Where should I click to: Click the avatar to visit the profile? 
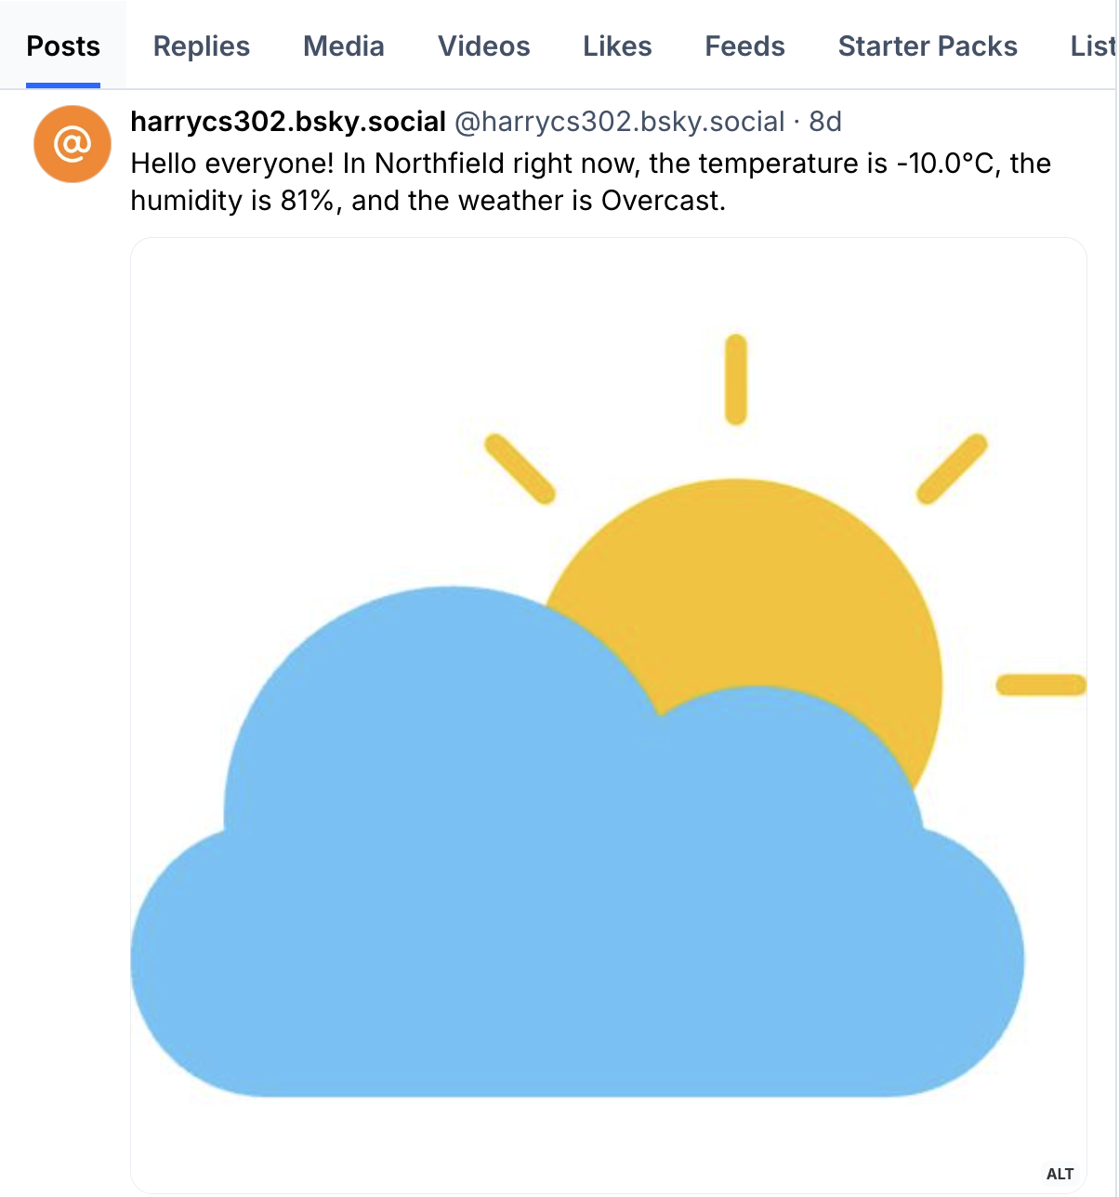(x=72, y=143)
